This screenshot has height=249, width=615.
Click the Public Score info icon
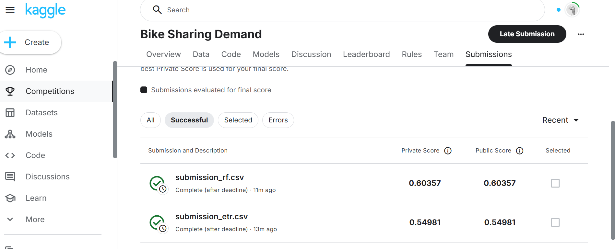(x=520, y=151)
